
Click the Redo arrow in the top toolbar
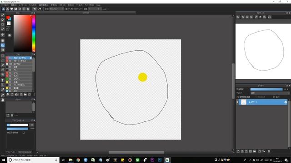tap(40, 9)
